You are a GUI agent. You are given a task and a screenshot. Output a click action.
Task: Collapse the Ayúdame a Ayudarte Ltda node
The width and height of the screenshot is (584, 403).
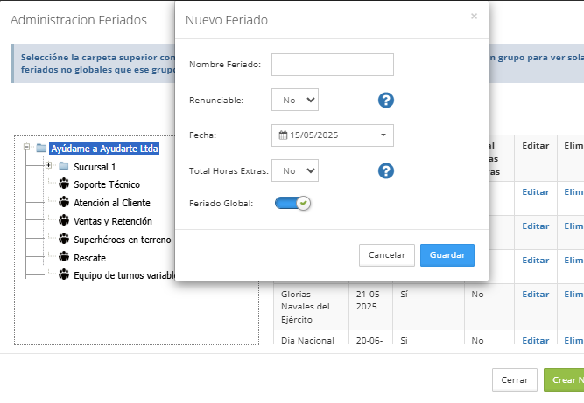[26, 147]
